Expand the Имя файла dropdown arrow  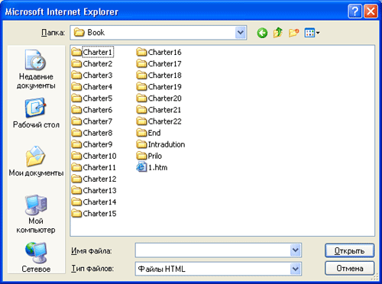point(296,250)
